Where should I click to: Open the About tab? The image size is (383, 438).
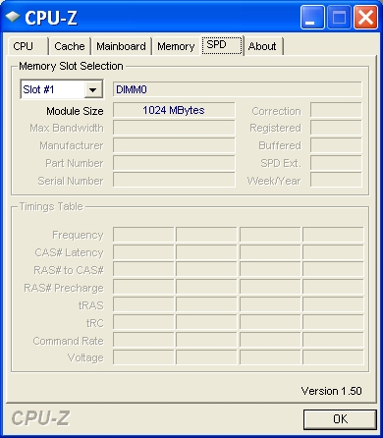click(263, 46)
